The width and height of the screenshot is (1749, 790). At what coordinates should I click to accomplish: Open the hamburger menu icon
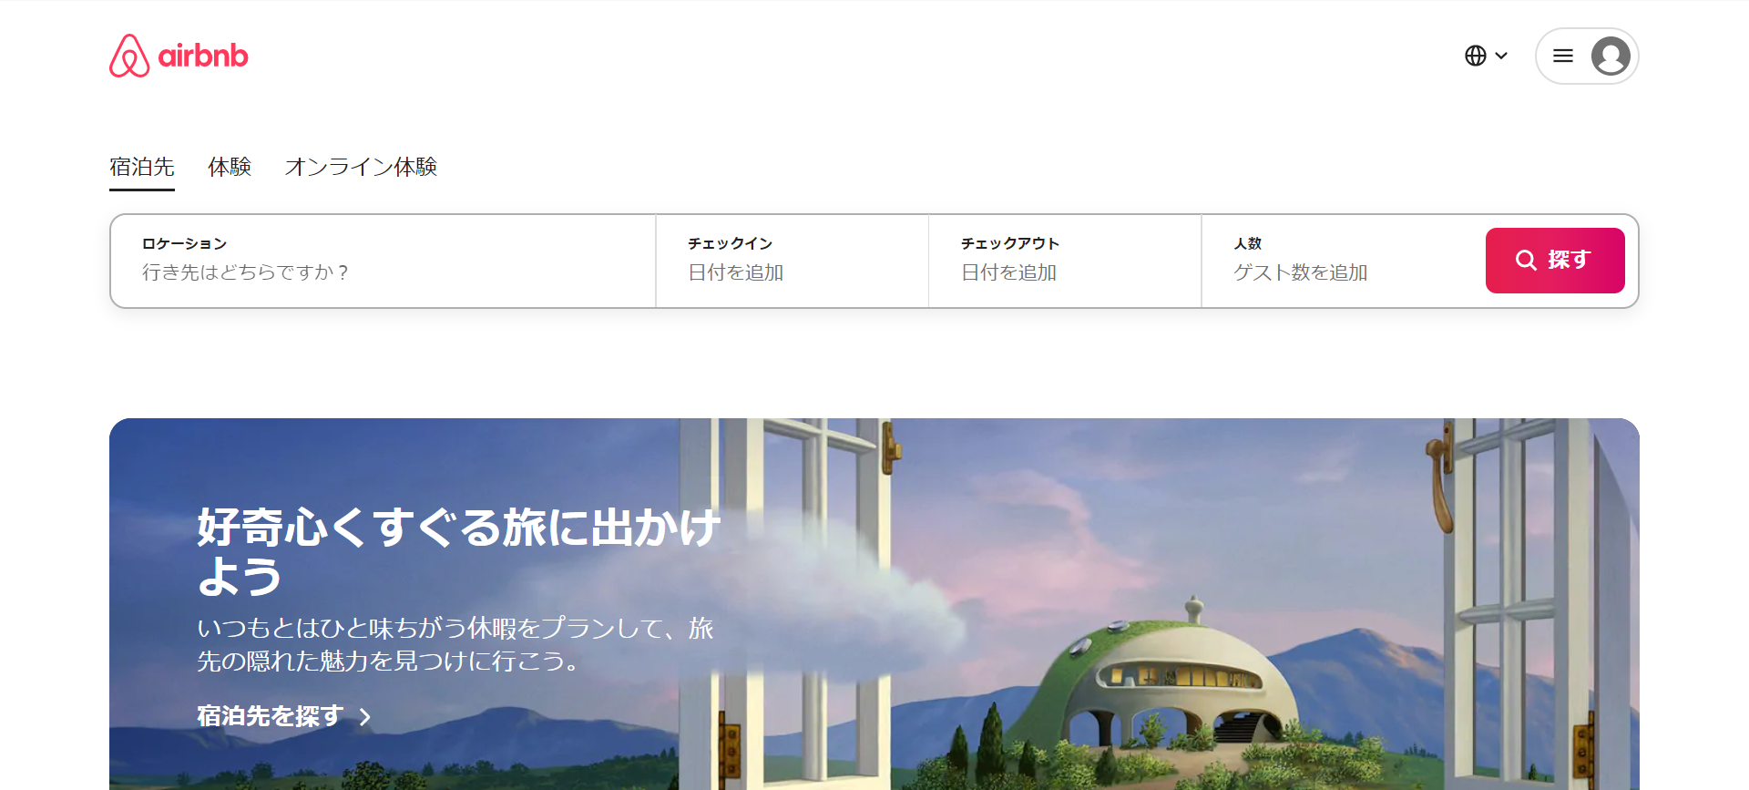click(1563, 56)
